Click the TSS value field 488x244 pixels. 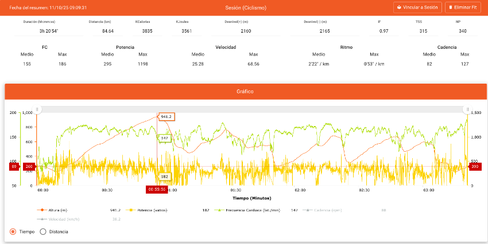point(423,31)
